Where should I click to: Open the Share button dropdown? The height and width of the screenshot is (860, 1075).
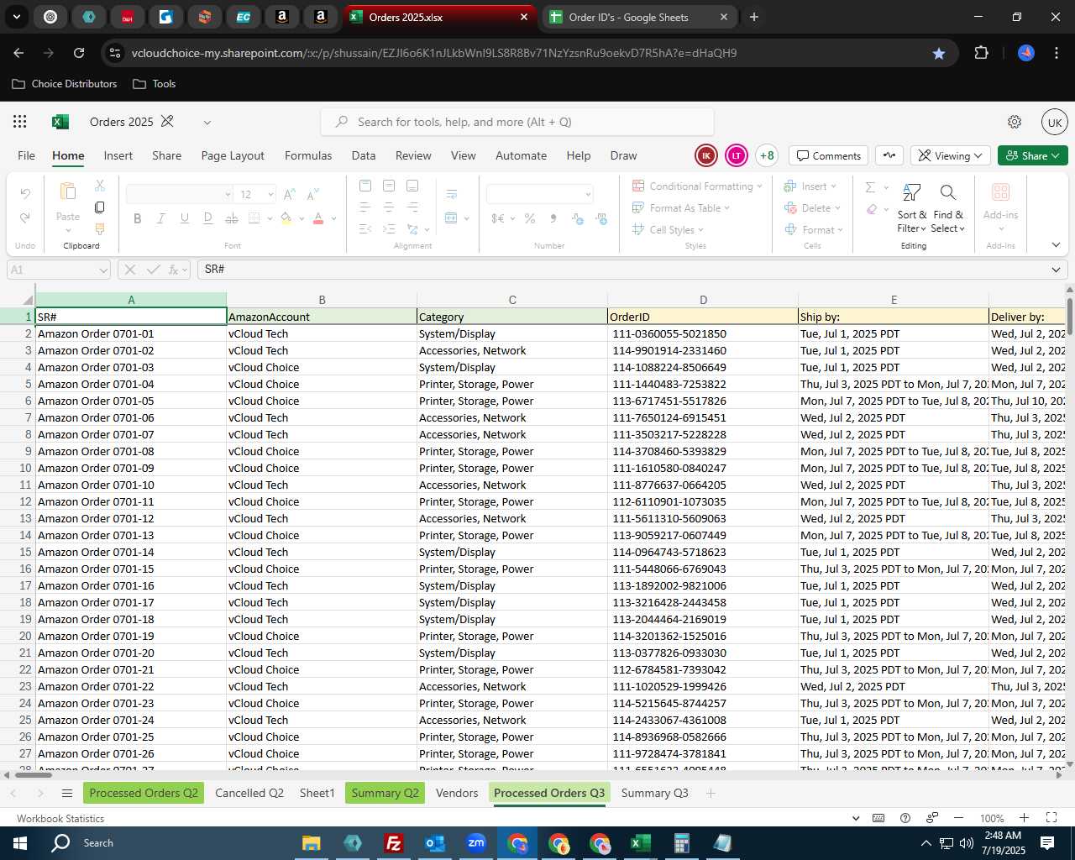click(1033, 155)
